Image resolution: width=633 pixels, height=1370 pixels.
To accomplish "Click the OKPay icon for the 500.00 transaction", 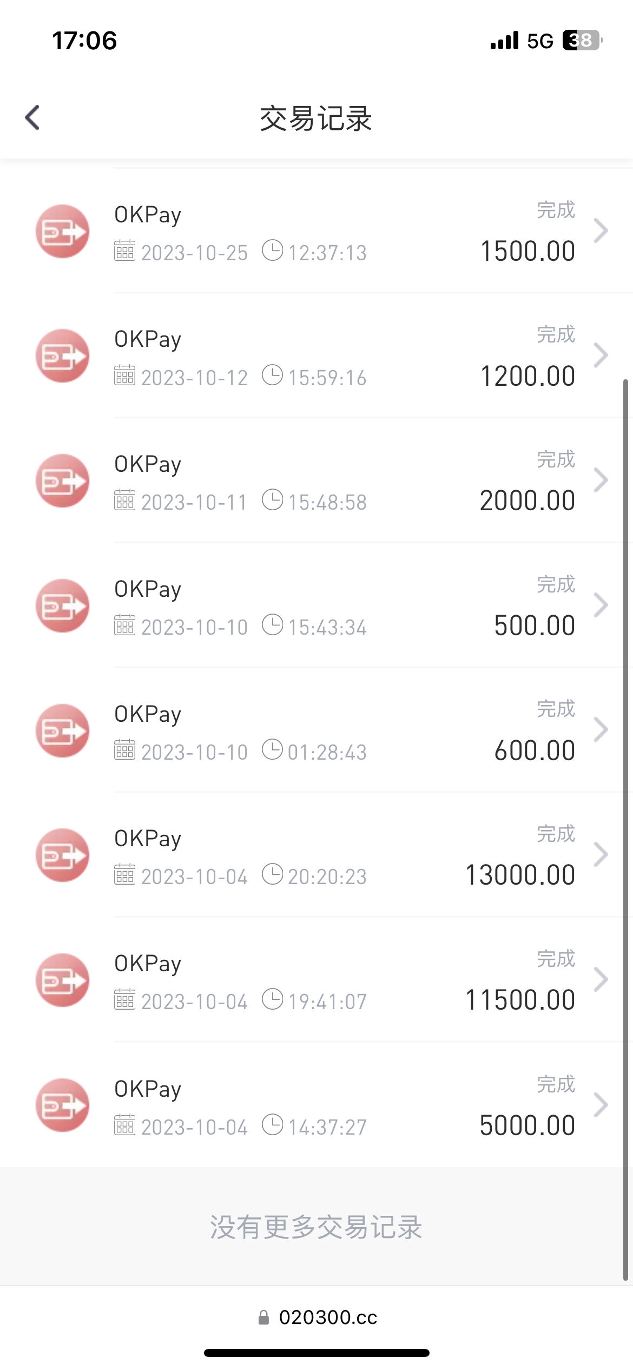I will [62, 606].
